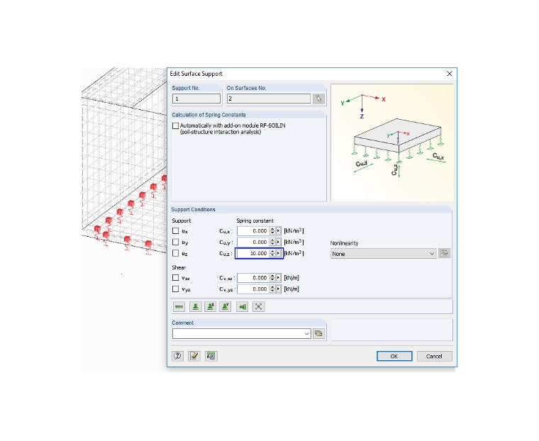Screen dimensions: 539x441
Task: Open the arrow menu next to Cu,x value
Action: click(279, 231)
